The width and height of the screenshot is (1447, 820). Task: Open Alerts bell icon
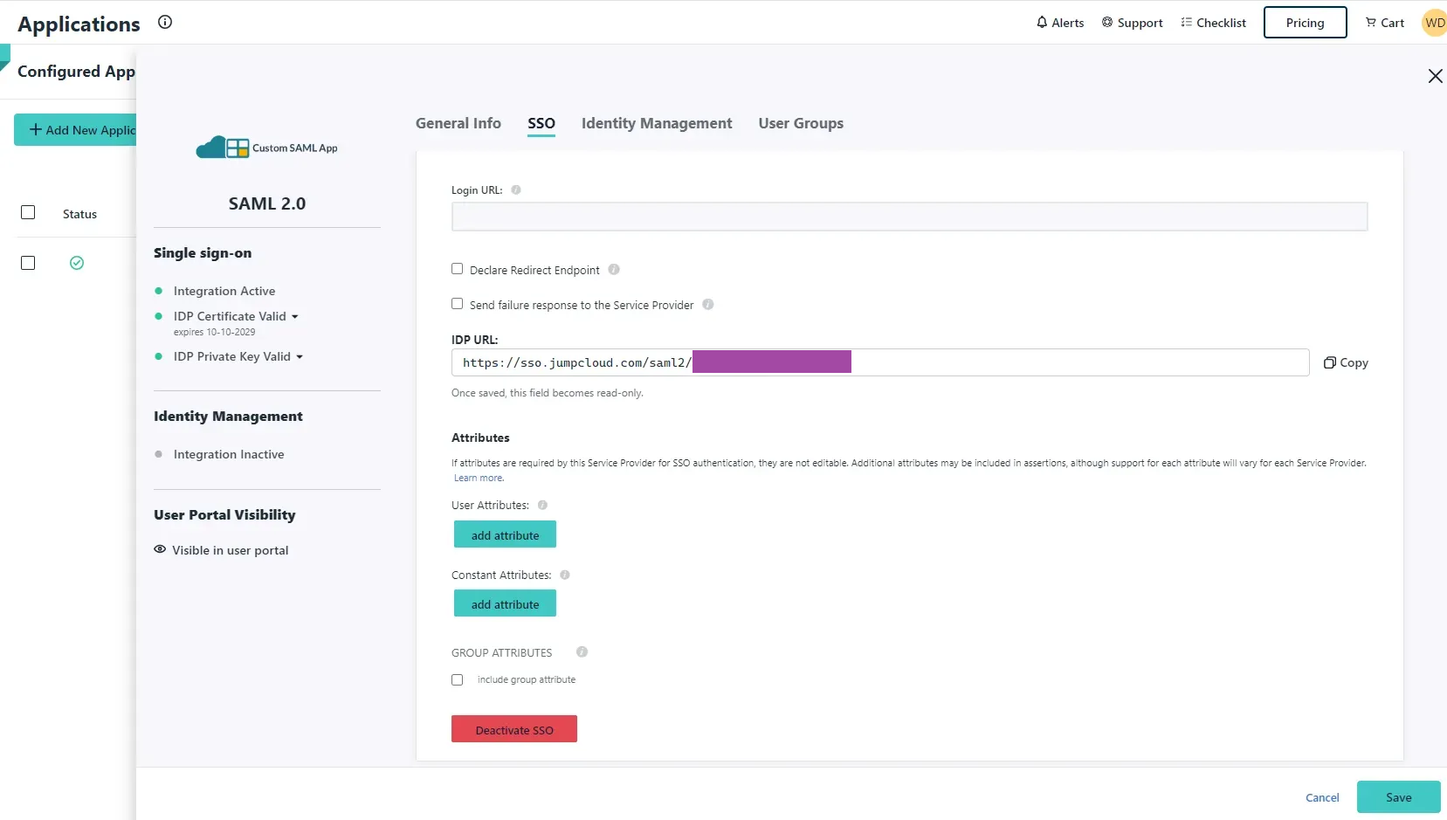click(x=1042, y=23)
